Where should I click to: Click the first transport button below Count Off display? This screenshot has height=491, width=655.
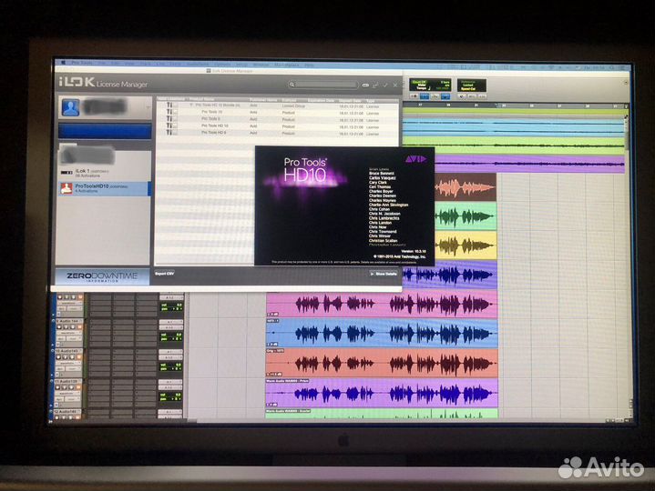click(x=414, y=96)
